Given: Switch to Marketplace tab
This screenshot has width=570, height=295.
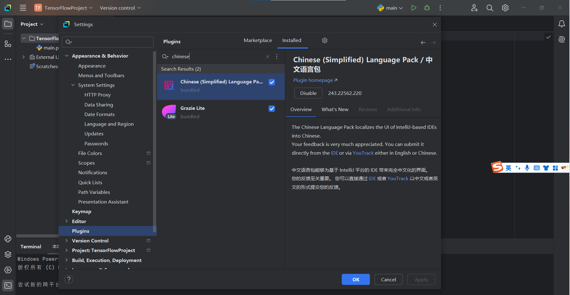Looking at the screenshot, I should (258, 40).
